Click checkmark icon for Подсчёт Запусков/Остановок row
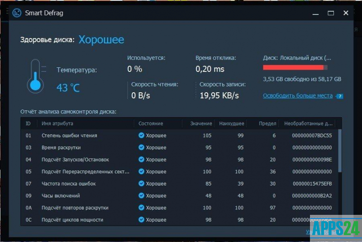Screen dimensions: 362x242 (141, 159)
